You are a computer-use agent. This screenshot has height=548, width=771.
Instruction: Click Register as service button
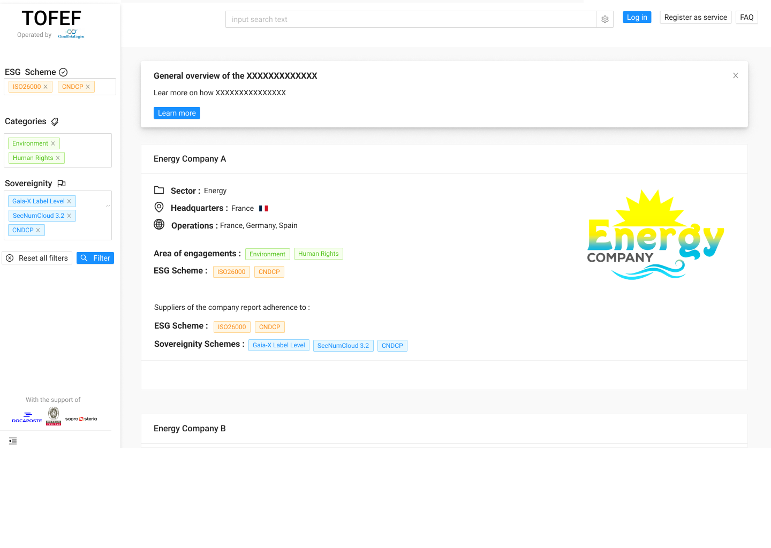(x=695, y=17)
